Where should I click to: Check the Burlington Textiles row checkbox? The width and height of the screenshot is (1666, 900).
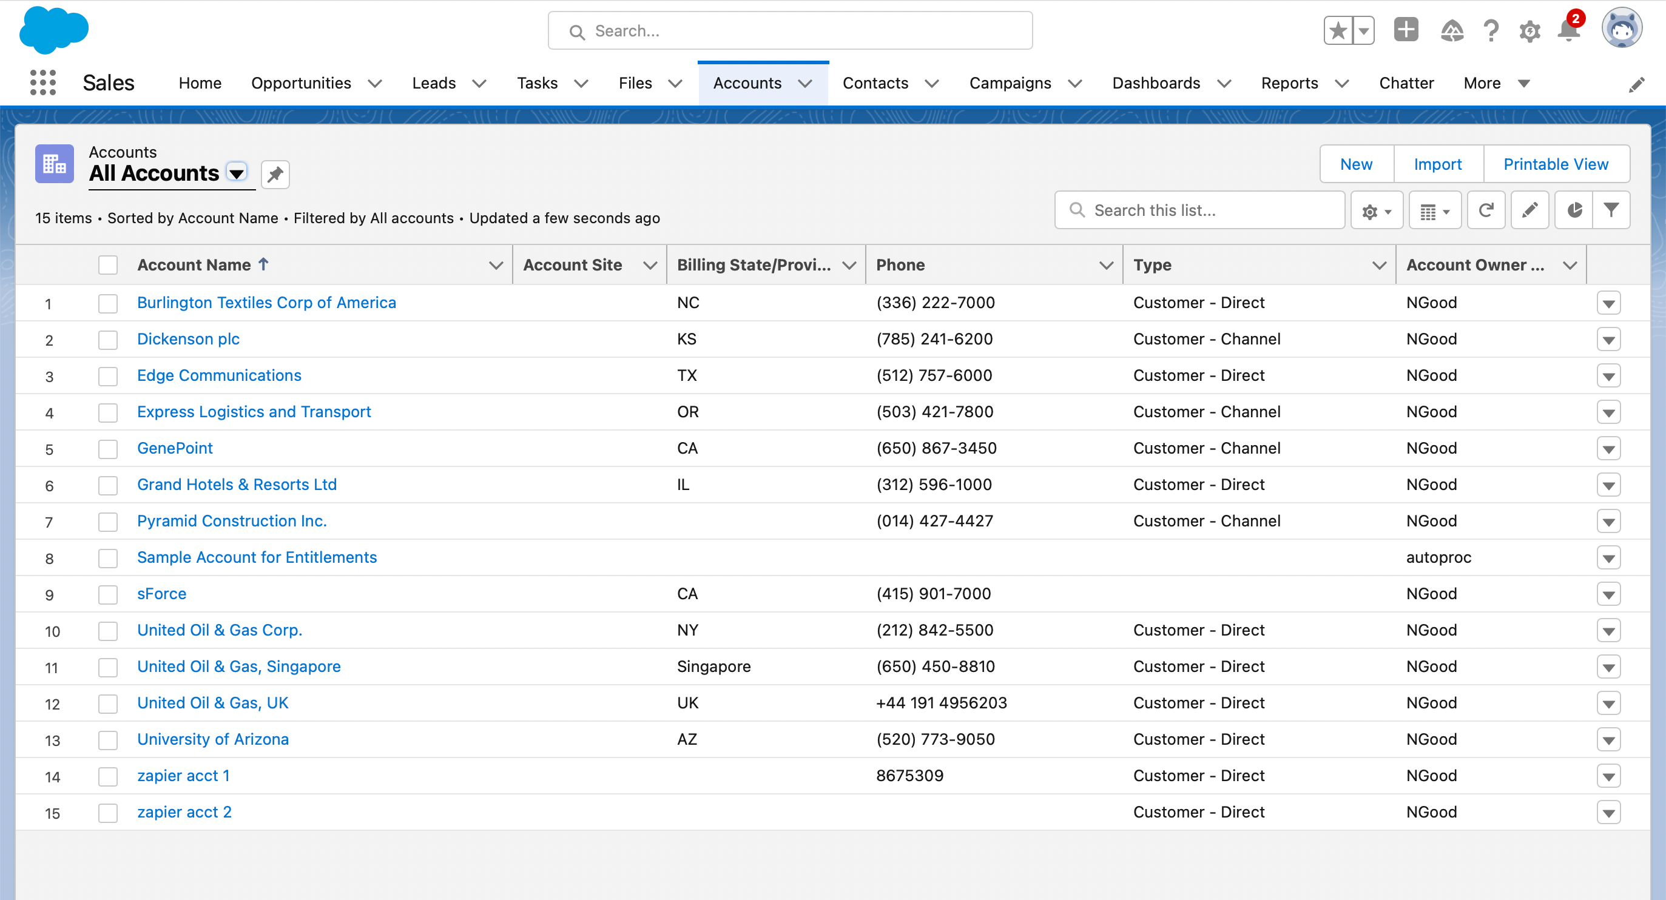[x=108, y=303]
